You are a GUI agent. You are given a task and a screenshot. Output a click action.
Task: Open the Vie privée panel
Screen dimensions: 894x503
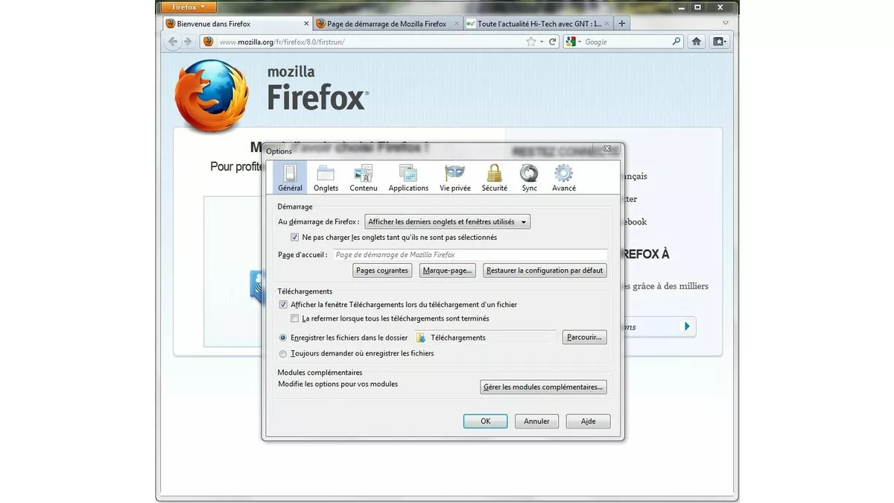454,177
